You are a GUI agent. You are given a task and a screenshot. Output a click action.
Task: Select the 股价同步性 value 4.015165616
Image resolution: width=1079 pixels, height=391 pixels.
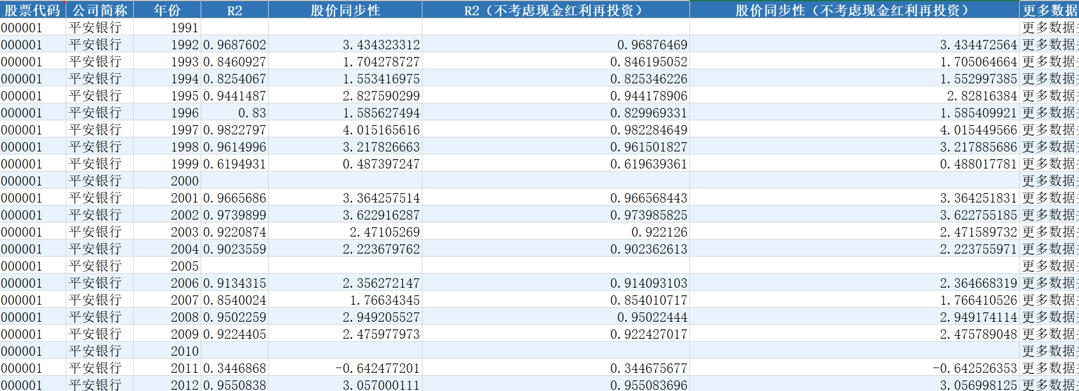[381, 130]
